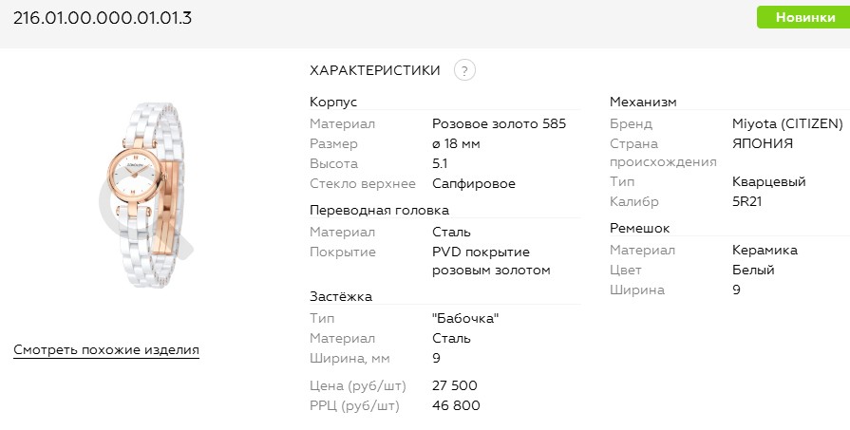Screen dimensions: 850x430
Task: Click the green Новинки badge
Action: pyautogui.click(x=803, y=17)
